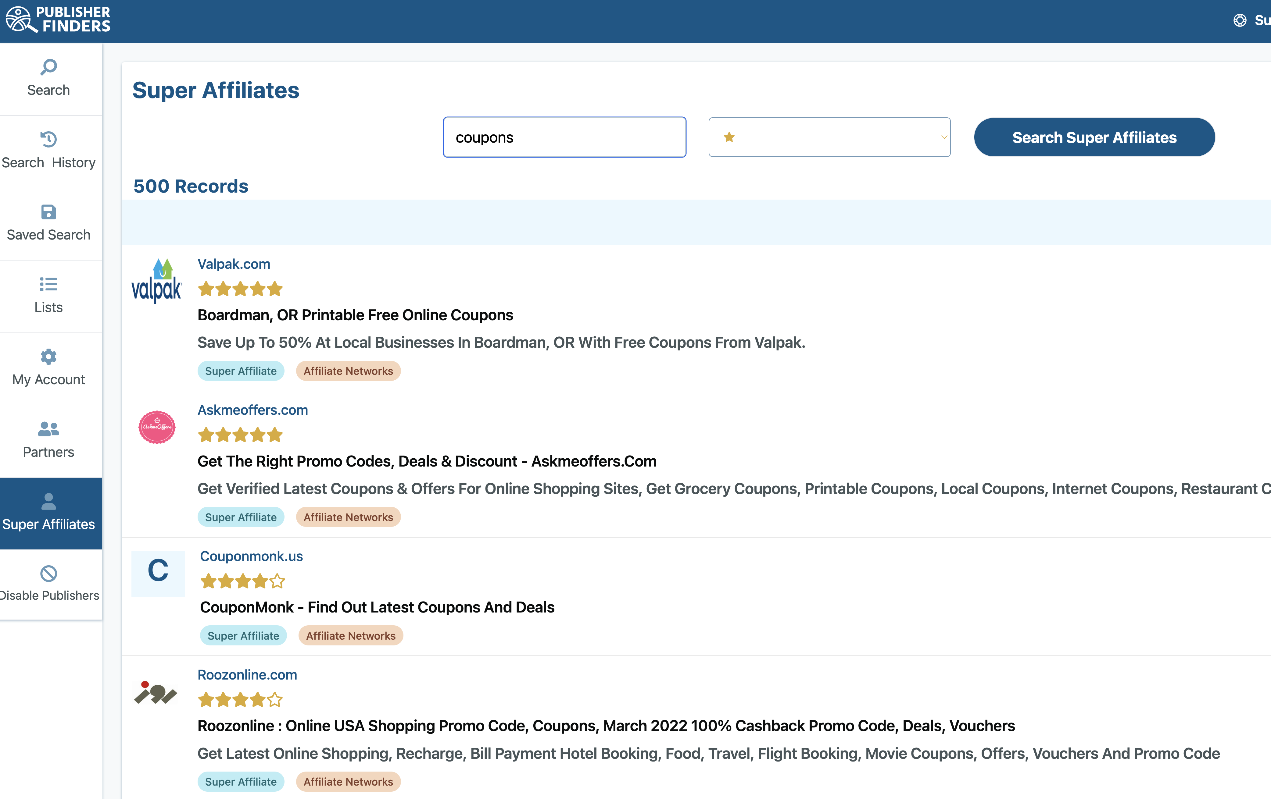The height and width of the screenshot is (799, 1271).
Task: Click the Super Affiliates page heading
Action: 215,91
